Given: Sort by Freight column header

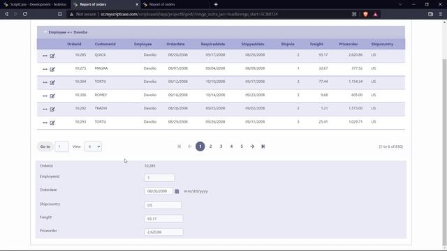Looking at the screenshot, I should (316, 44).
